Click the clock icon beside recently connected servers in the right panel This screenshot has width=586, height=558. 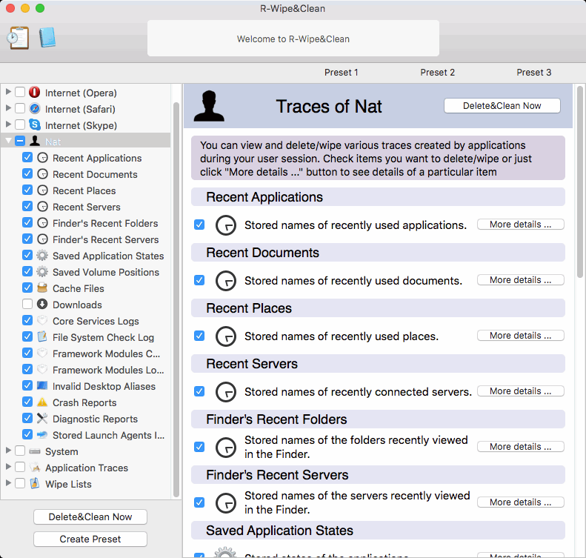point(226,392)
